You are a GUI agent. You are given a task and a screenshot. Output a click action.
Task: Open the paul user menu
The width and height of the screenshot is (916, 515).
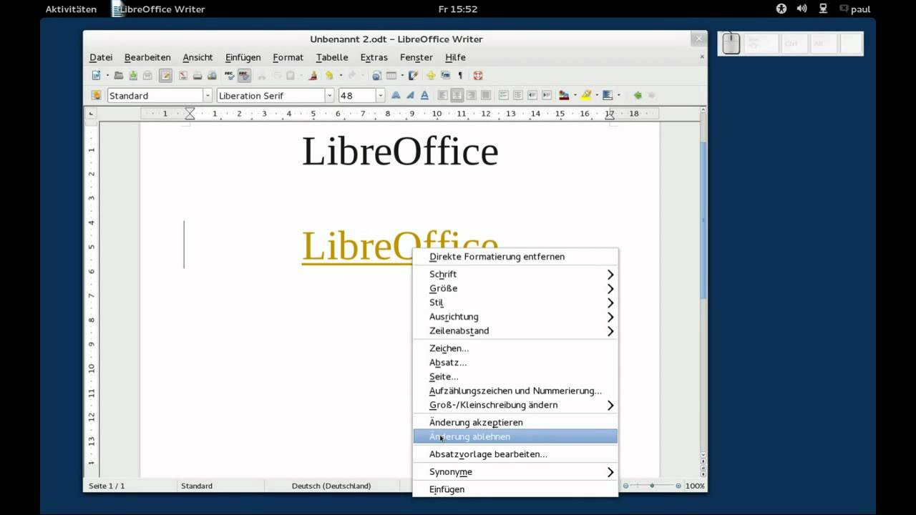[x=855, y=9]
